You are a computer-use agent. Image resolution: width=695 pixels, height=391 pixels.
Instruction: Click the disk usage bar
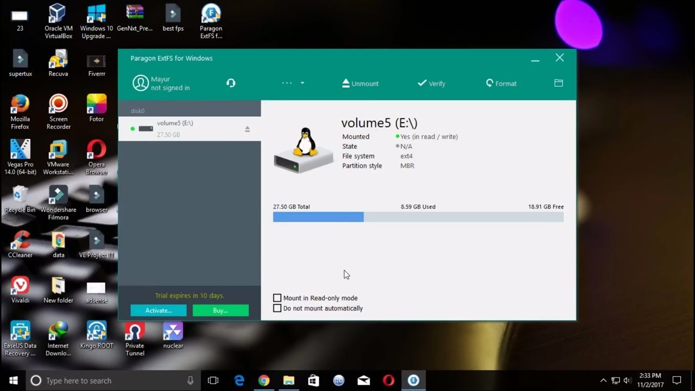418,217
